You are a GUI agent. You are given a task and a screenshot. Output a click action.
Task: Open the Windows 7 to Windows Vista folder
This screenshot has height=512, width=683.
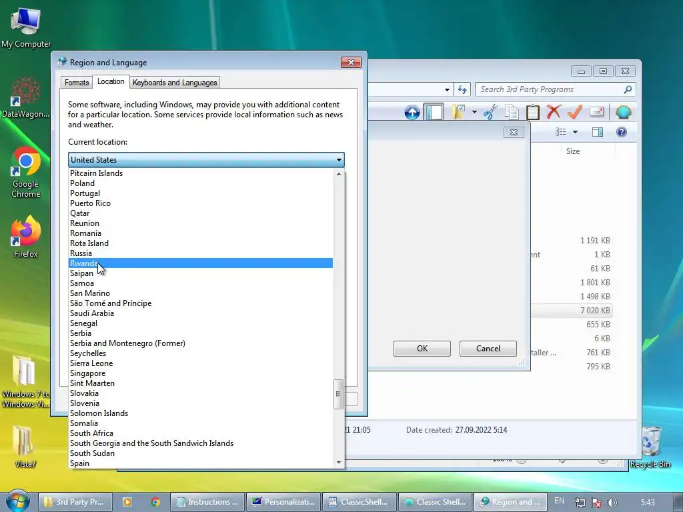[x=25, y=382]
